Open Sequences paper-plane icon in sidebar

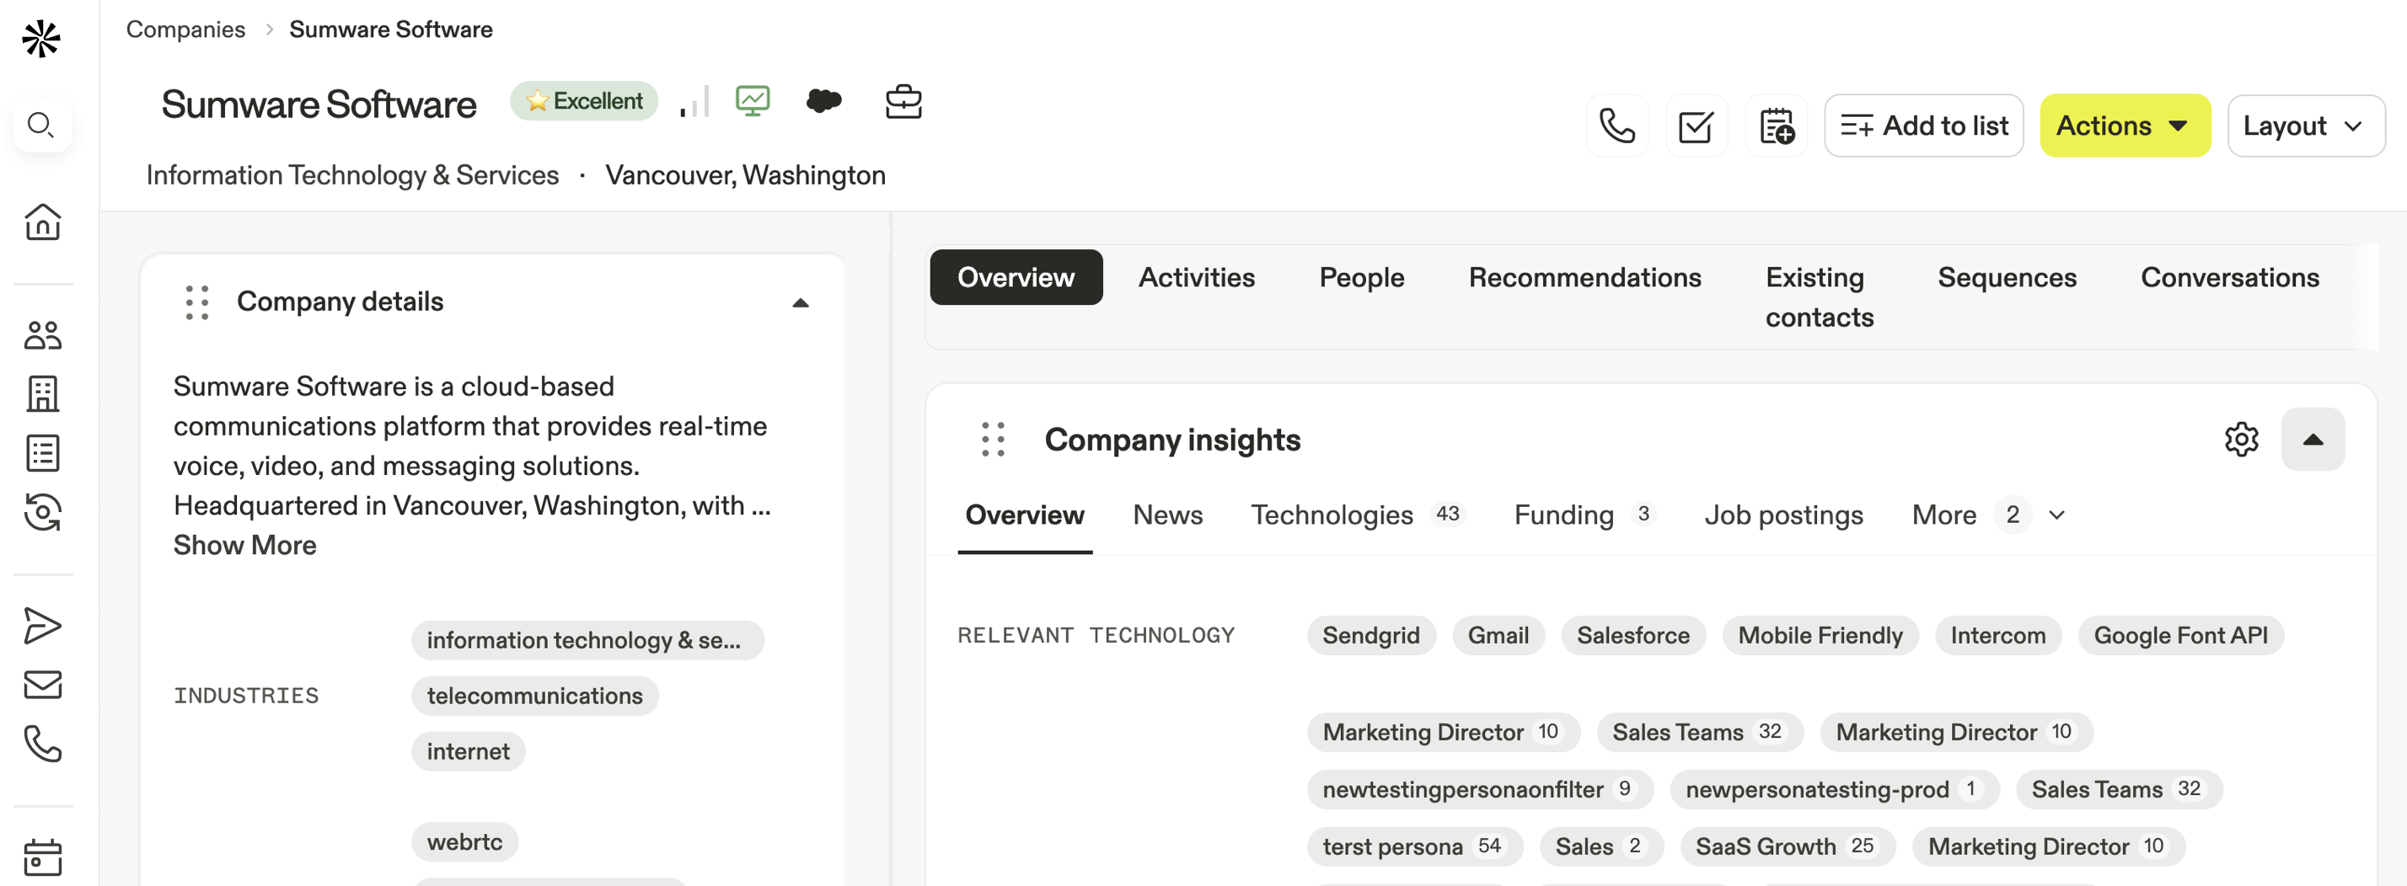43,626
